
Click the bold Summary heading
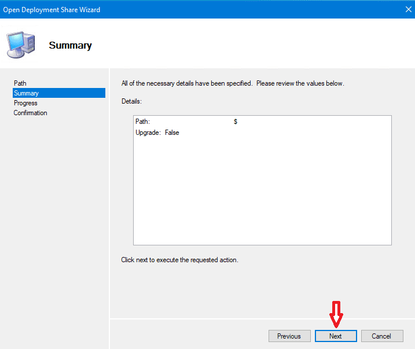click(x=70, y=45)
